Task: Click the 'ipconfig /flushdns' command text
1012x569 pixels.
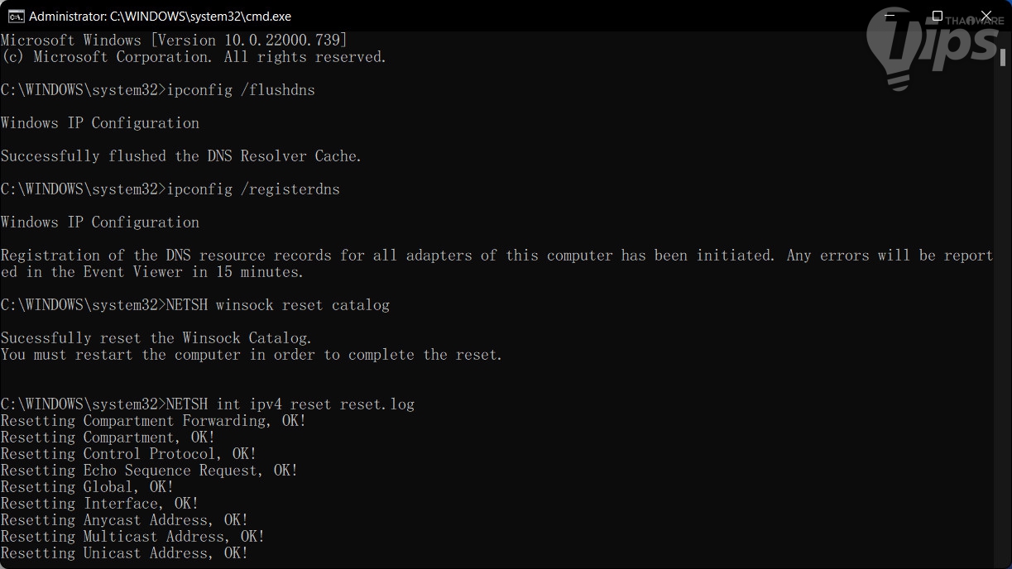Action: (241, 90)
